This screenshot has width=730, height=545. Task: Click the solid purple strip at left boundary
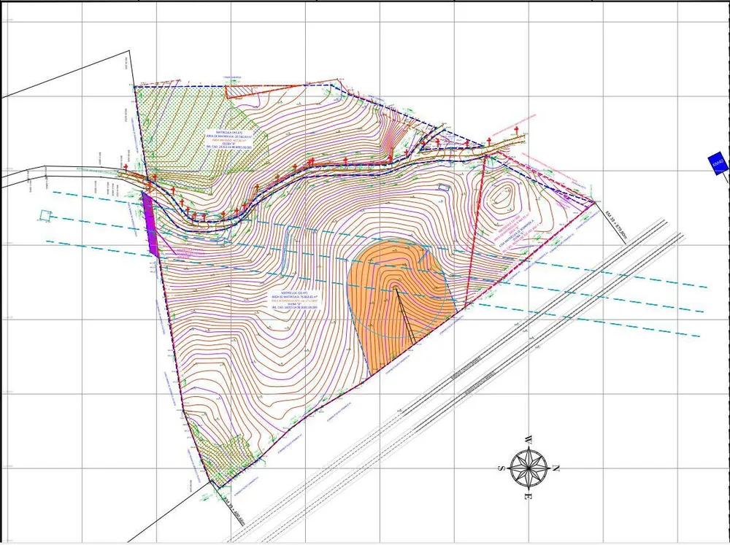[150, 223]
